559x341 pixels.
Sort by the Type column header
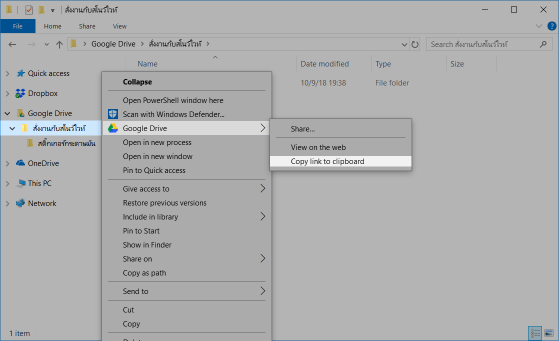pos(383,64)
